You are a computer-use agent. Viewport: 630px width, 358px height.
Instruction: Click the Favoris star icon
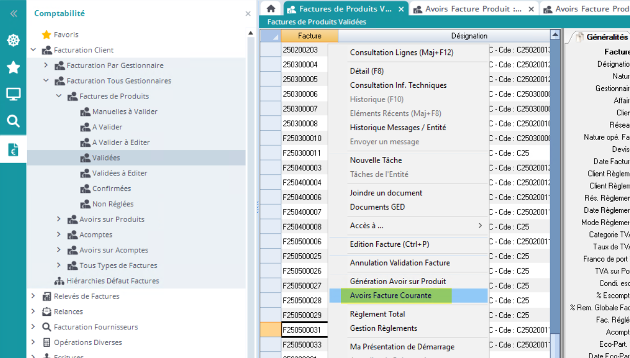coord(47,34)
